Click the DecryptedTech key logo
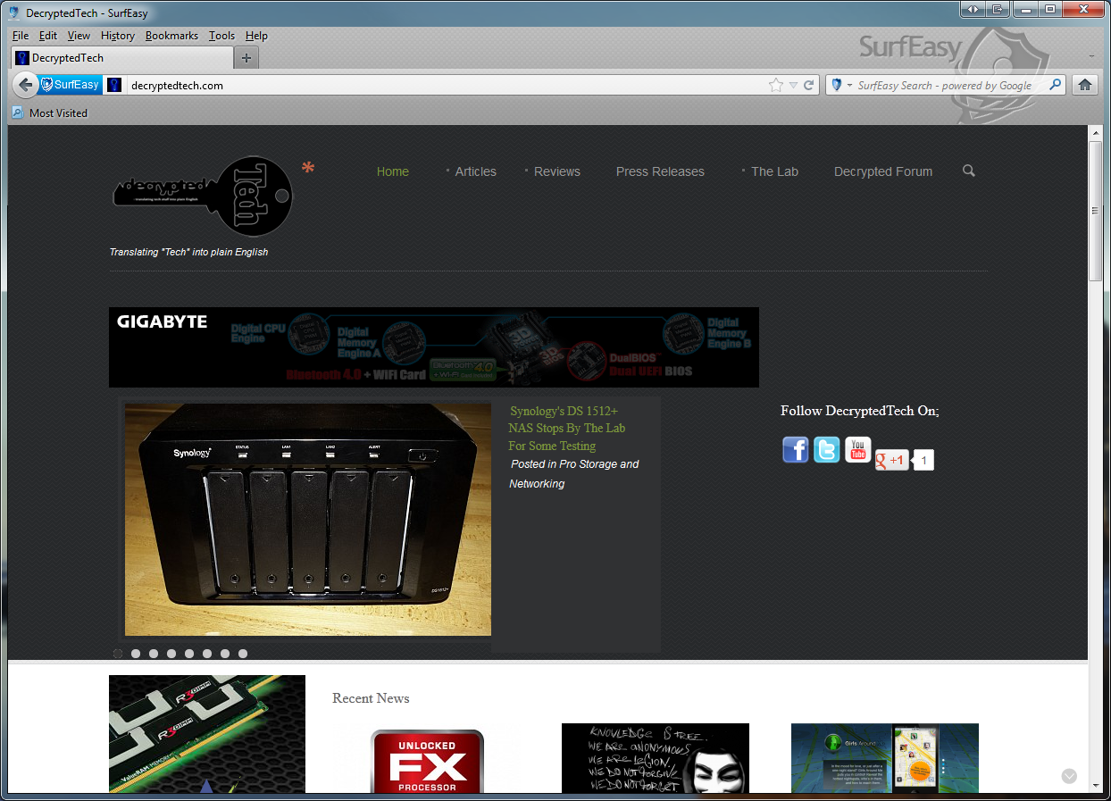 (203, 196)
